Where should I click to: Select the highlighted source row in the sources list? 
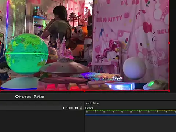click(x=42, y=108)
